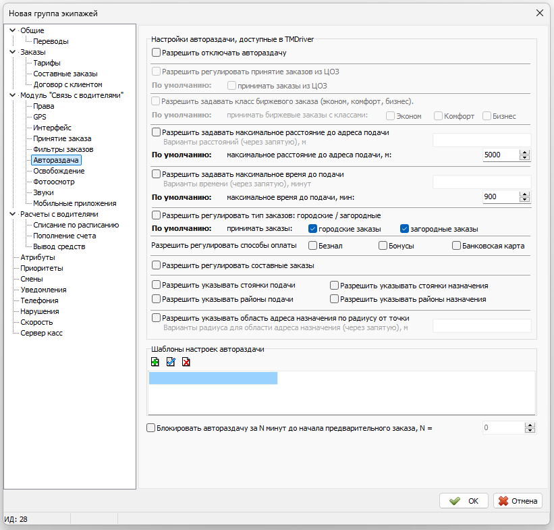Collapse 'Модуль "Связь с водителями"' node
The height and width of the screenshot is (530, 554).
point(12,95)
